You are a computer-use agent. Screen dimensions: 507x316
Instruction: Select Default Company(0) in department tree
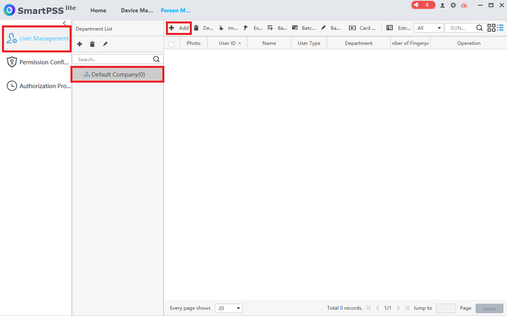(x=117, y=75)
